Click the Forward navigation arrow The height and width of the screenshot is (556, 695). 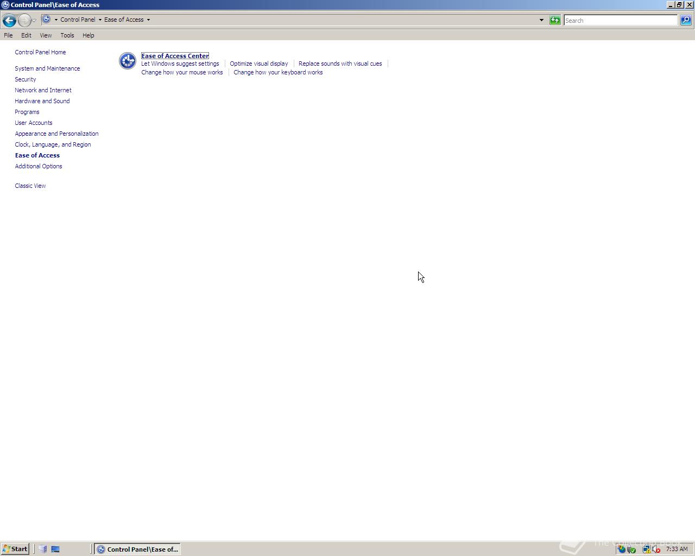[24, 21]
